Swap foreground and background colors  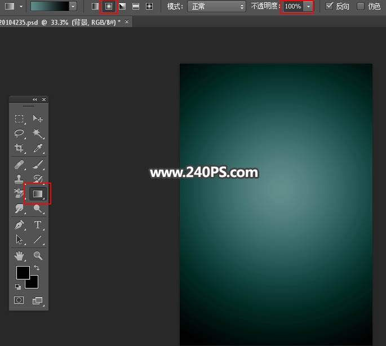click(x=37, y=268)
